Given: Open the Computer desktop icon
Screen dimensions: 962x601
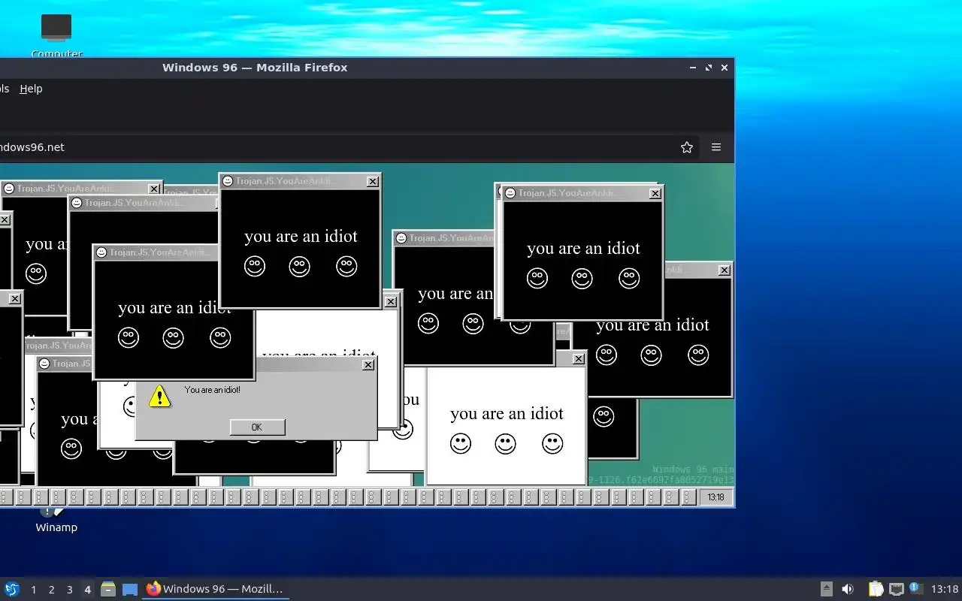Looking at the screenshot, I should pos(56,35).
